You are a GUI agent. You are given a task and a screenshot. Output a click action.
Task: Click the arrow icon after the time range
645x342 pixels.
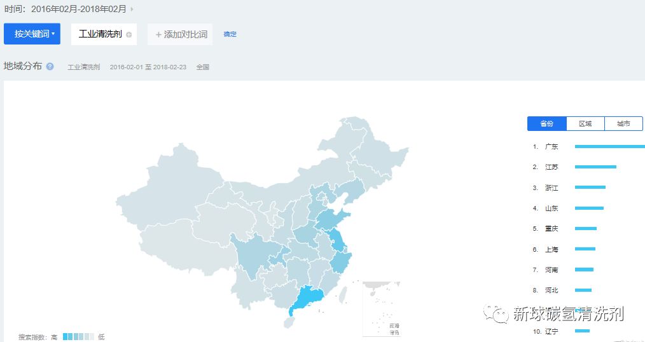pyautogui.click(x=132, y=9)
